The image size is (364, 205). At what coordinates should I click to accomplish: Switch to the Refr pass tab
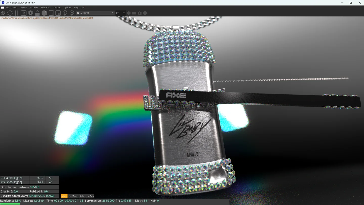tap(82, 196)
